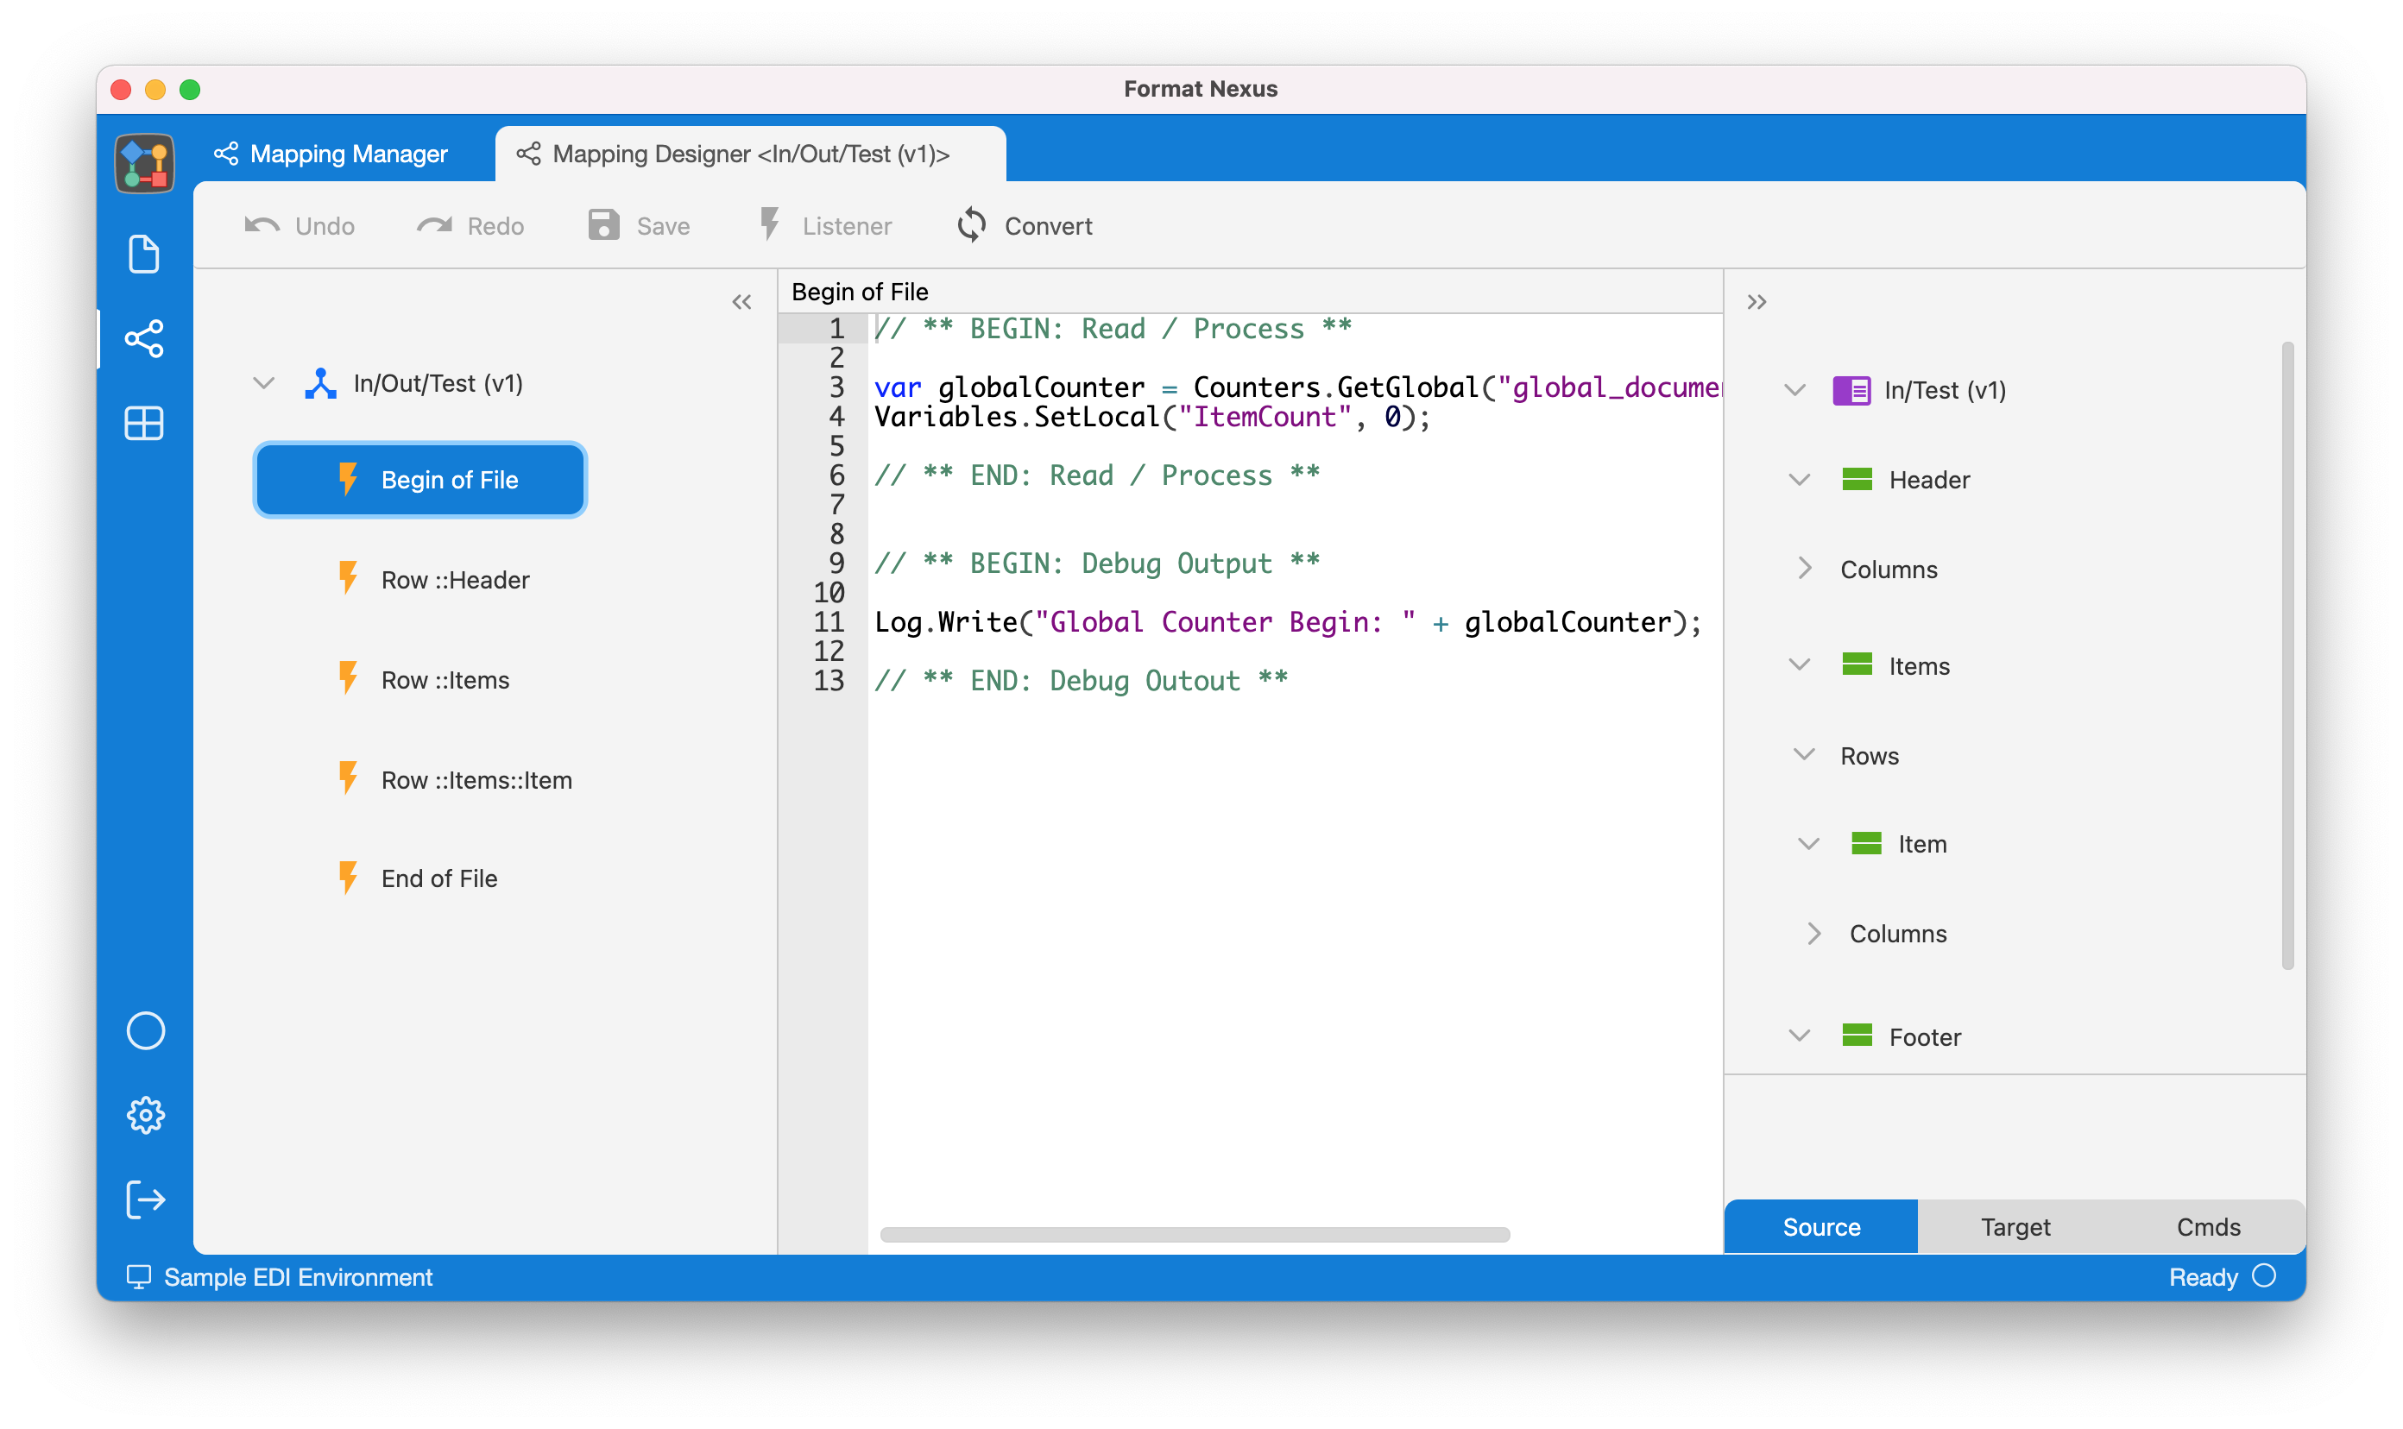Switch to the Mapping Manager tab
This screenshot has height=1429, width=2403.
coord(331,154)
